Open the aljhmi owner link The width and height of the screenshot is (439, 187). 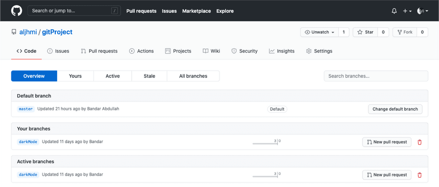coord(28,32)
